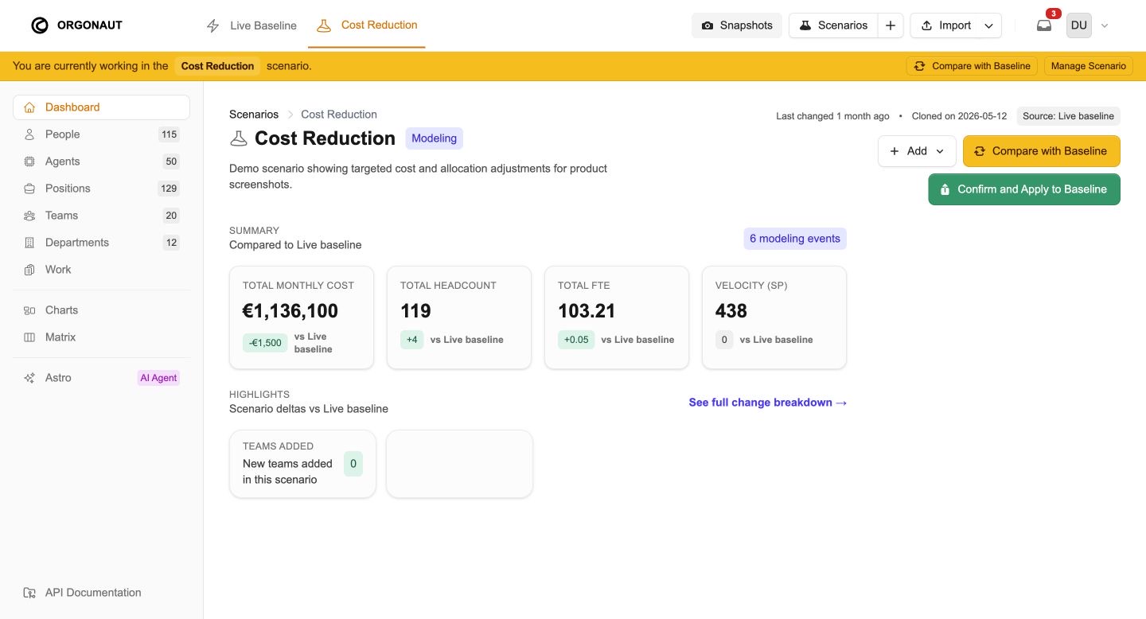The image size is (1146, 619).
Task: Click the Manage Scenario button
Action: point(1089,66)
